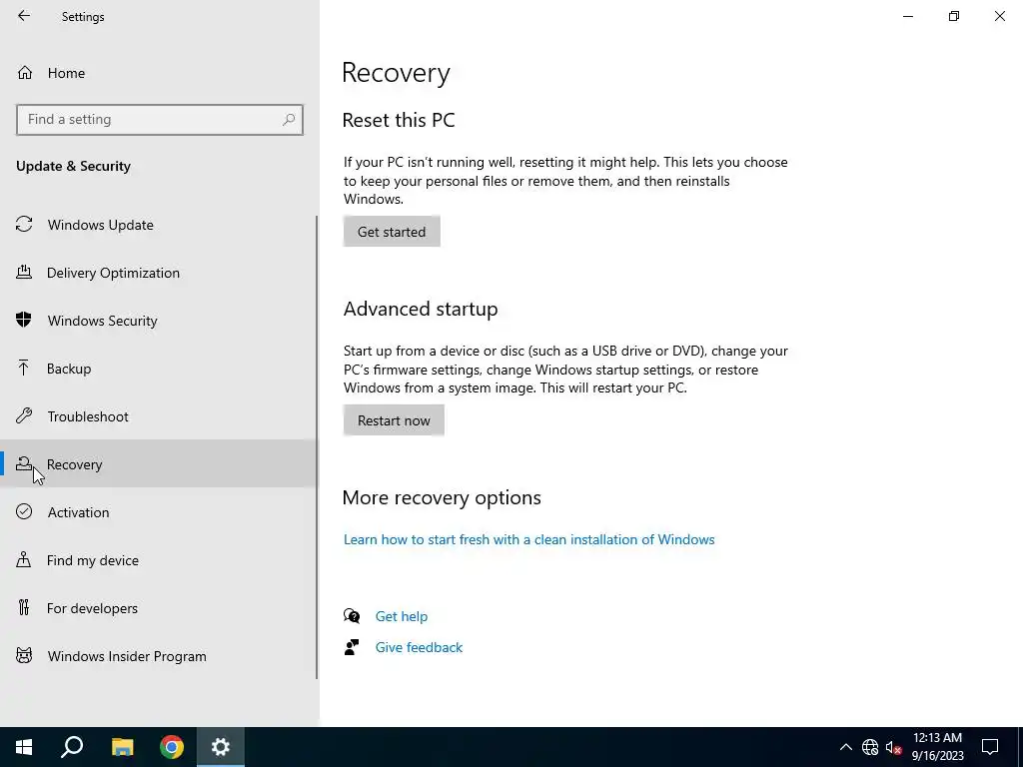Click the Reset this PC heading

click(399, 120)
